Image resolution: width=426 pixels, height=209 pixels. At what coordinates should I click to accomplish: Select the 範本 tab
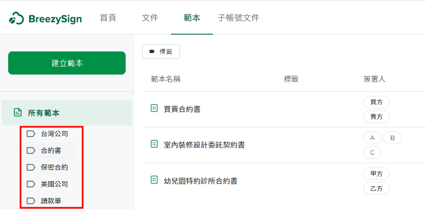pyautogui.click(x=192, y=18)
